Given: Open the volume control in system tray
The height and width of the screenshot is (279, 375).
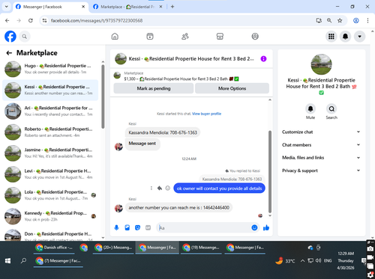Looking at the screenshot, I should 318,261.
